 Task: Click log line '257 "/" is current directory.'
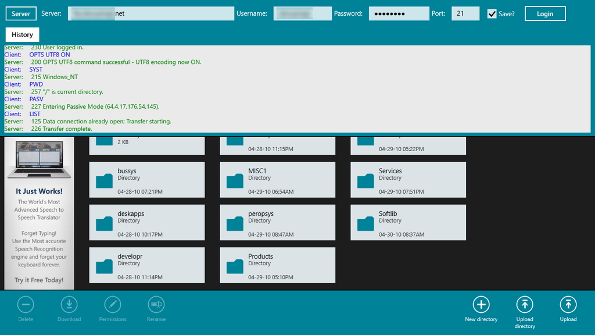click(67, 91)
